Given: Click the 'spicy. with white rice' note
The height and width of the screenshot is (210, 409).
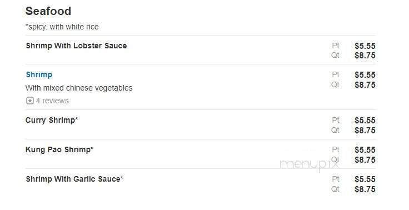Looking at the screenshot, I should [x=62, y=27].
